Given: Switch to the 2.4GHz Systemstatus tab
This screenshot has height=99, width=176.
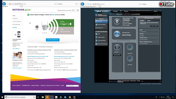Looking at the screenshot, I should [142, 21].
